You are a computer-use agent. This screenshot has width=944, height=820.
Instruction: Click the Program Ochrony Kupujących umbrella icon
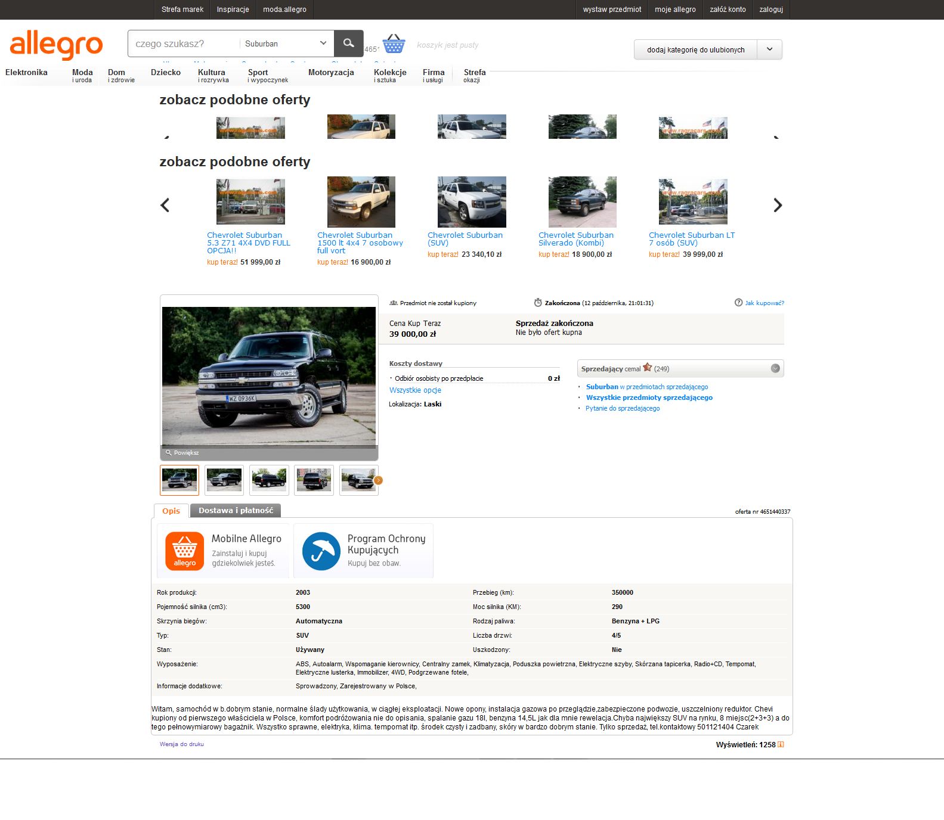[x=321, y=551]
